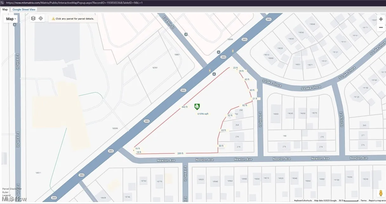Open the Legend link

(x=6, y=195)
